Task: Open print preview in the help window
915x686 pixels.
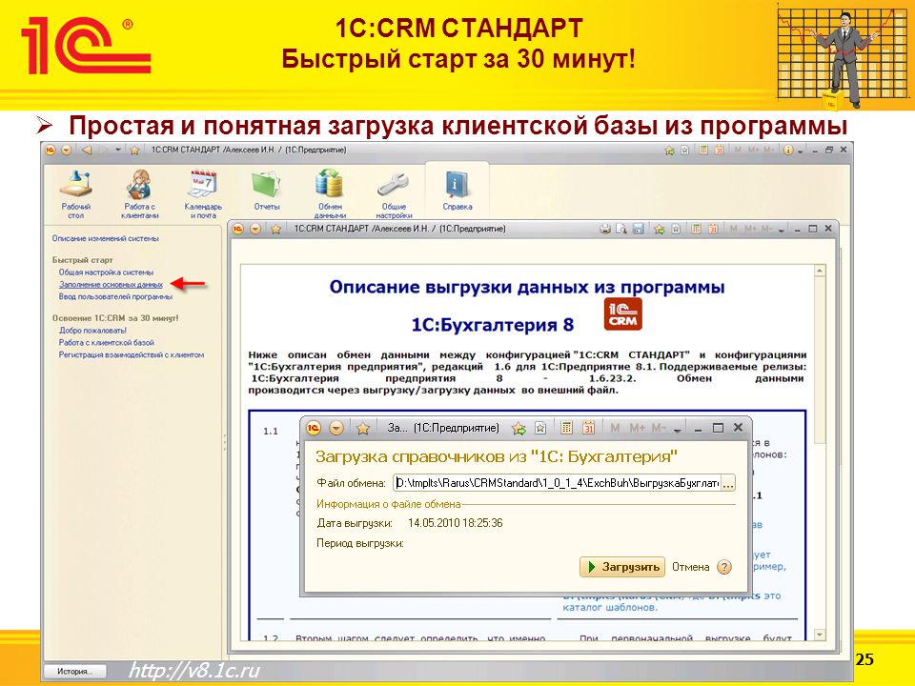Action: (621, 230)
